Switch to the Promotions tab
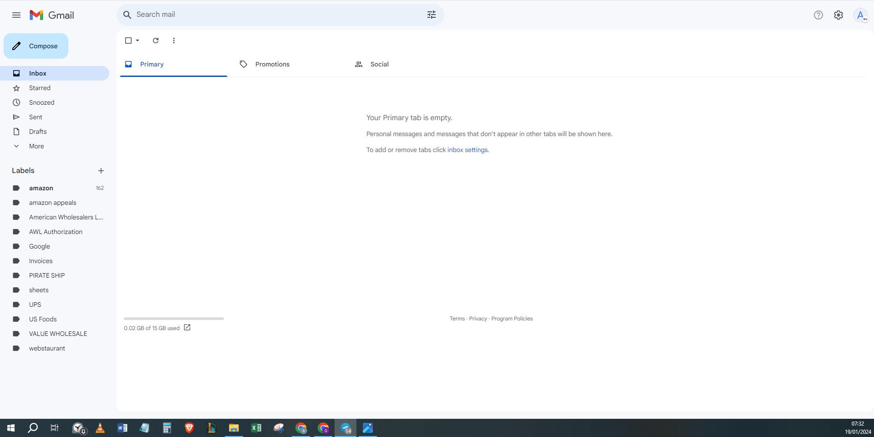The height and width of the screenshot is (437, 874). 289,64
